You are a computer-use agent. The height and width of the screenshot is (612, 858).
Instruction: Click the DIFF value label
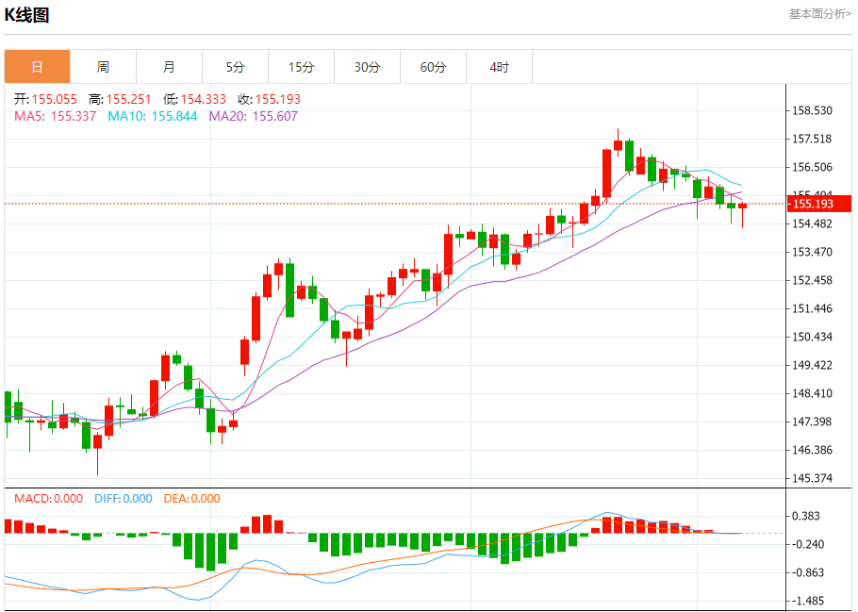tap(123, 499)
